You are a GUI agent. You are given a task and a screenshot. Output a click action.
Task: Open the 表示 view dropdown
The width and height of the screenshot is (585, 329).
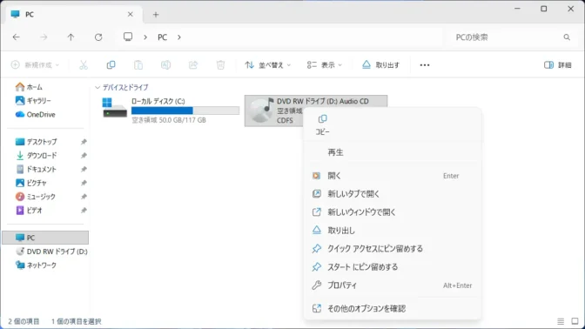pyautogui.click(x=324, y=65)
